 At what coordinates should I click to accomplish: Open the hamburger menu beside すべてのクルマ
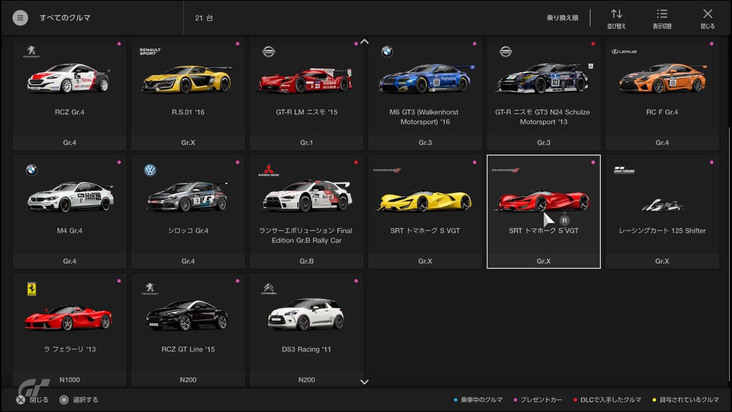[21, 18]
